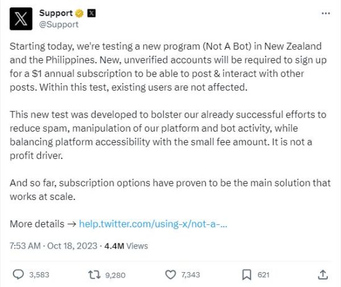Click the paragraph mentioning profit driver
The image size is (341, 287).
[x=168, y=135]
